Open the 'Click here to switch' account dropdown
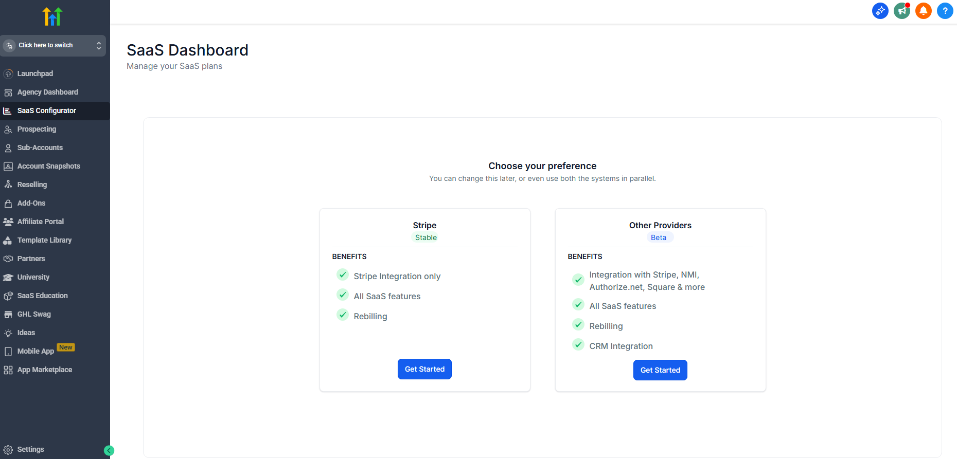Viewport: 957px width, 459px height. pos(46,45)
